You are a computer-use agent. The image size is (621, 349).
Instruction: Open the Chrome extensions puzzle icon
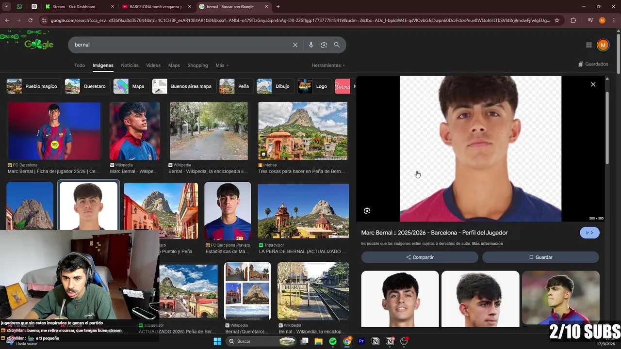point(573,20)
